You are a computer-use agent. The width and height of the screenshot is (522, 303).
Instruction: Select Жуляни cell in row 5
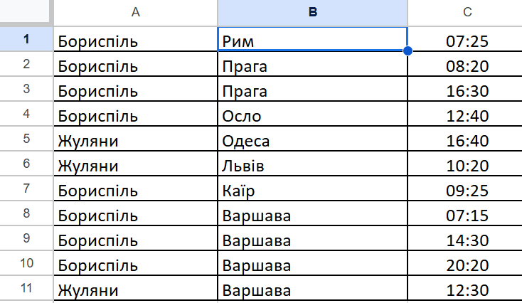click(x=135, y=141)
